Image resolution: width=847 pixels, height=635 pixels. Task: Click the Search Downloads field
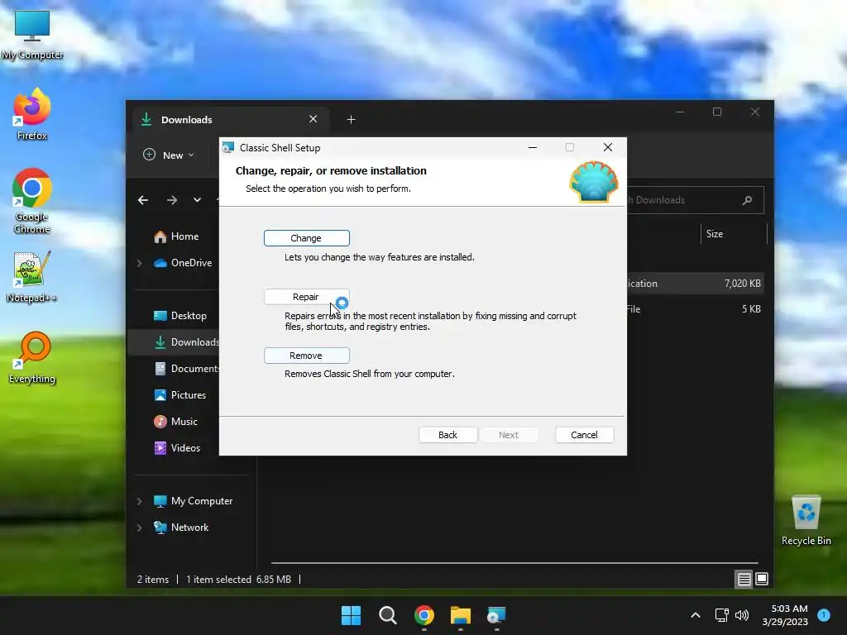[695, 200]
